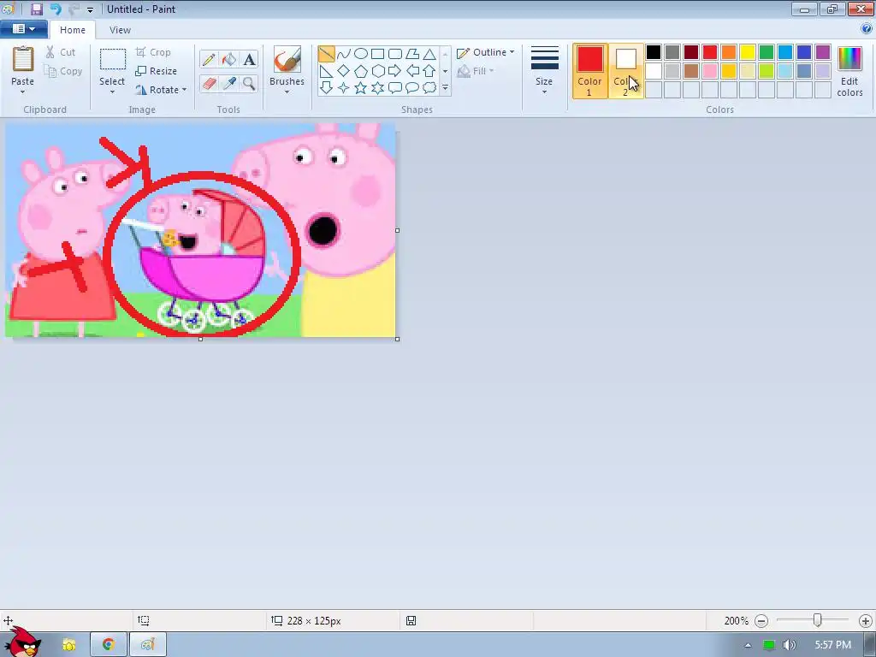The image size is (876, 657).
Task: Choose the Down arrow shape
Action: [x=326, y=88]
